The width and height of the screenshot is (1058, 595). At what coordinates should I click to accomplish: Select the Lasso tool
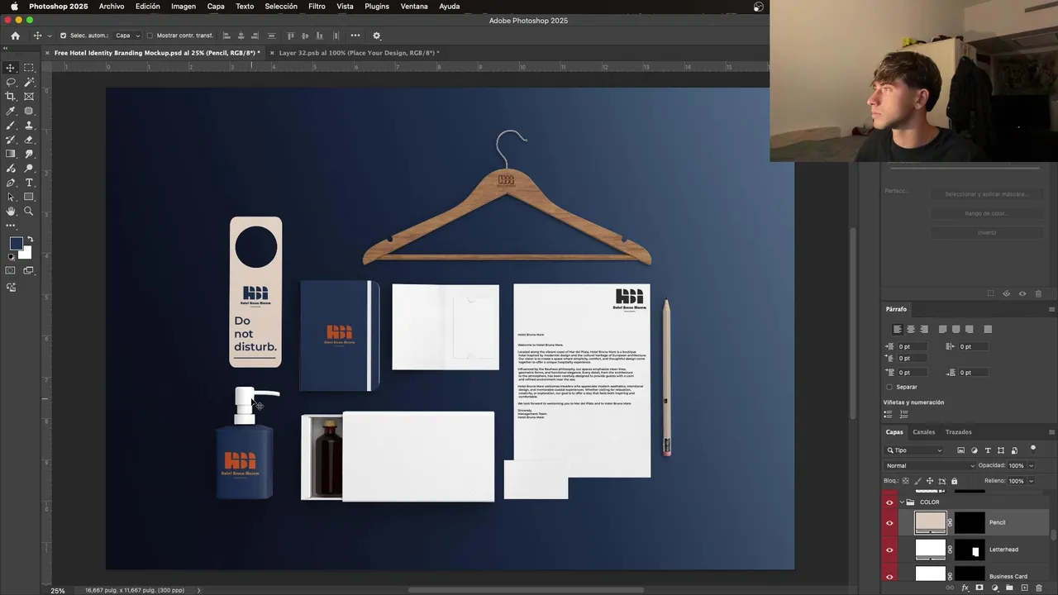(x=10, y=82)
